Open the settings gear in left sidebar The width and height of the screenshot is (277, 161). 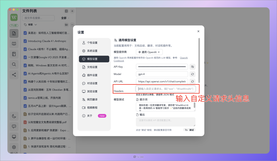pyautogui.click(x=14, y=147)
